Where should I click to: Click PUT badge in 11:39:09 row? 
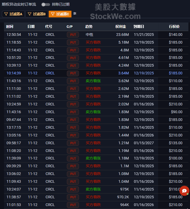(73, 159)
